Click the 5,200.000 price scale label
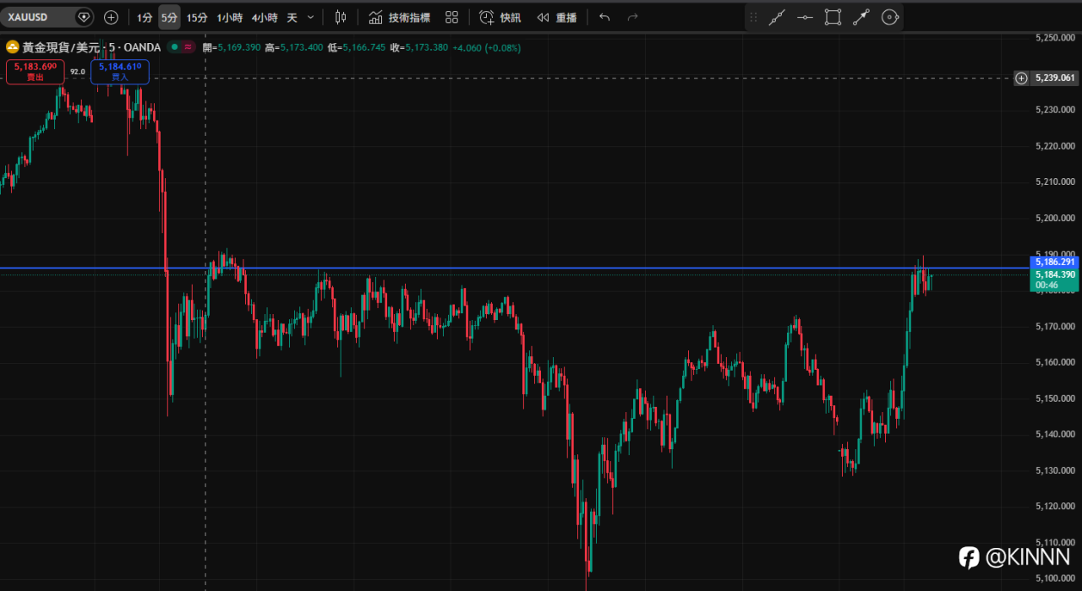 [1055, 218]
